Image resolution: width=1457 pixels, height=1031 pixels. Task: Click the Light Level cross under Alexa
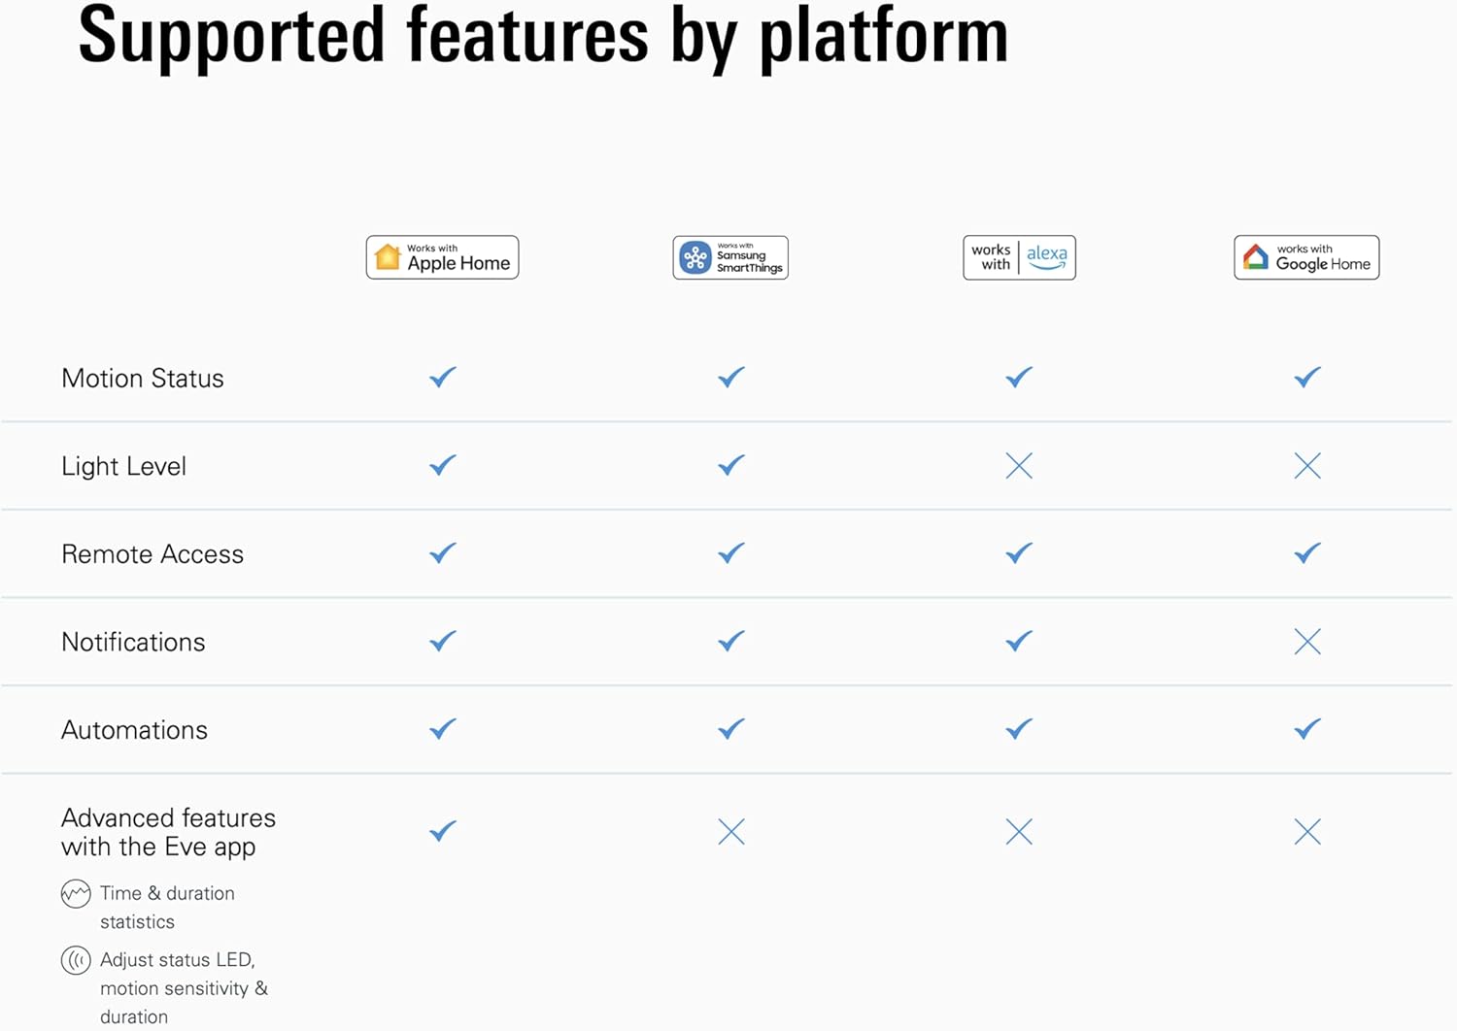coord(1019,466)
